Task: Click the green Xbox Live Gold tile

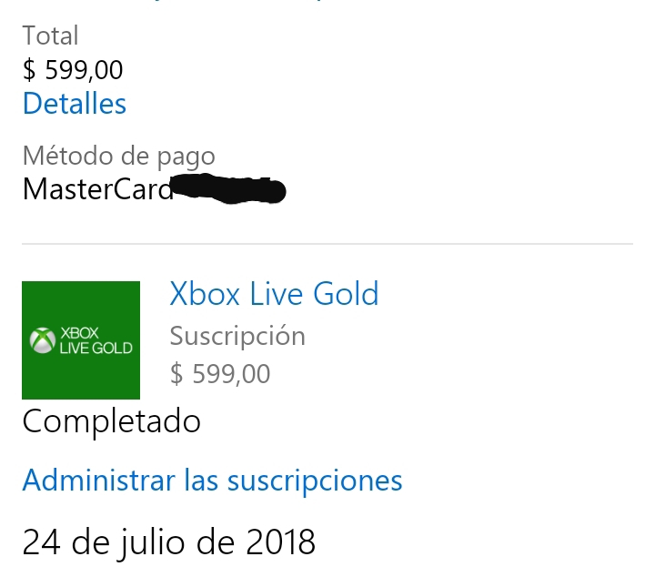Action: [81, 340]
